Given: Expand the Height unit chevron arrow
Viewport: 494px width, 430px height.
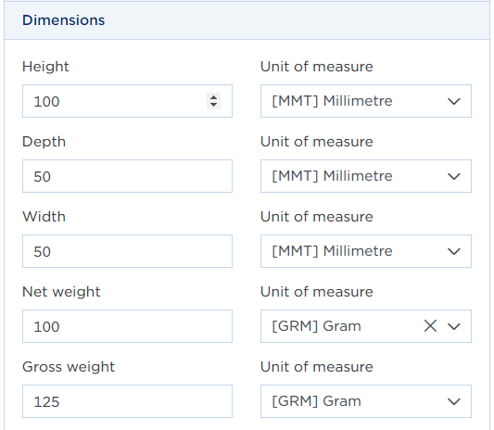Looking at the screenshot, I should (454, 101).
